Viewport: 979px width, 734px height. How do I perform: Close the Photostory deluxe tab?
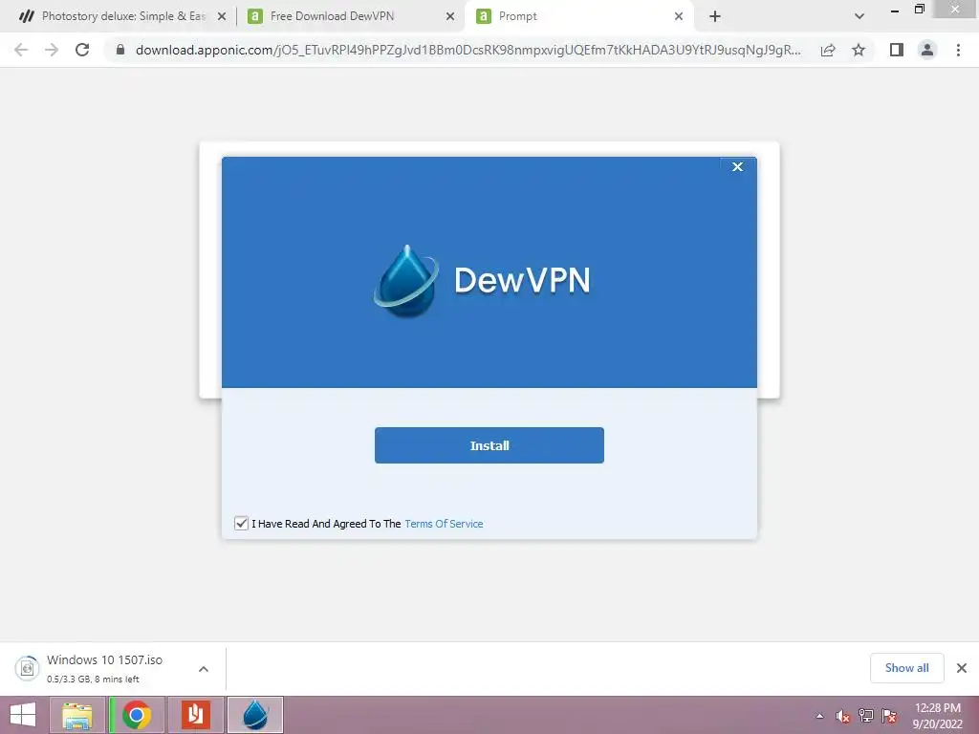tap(222, 17)
